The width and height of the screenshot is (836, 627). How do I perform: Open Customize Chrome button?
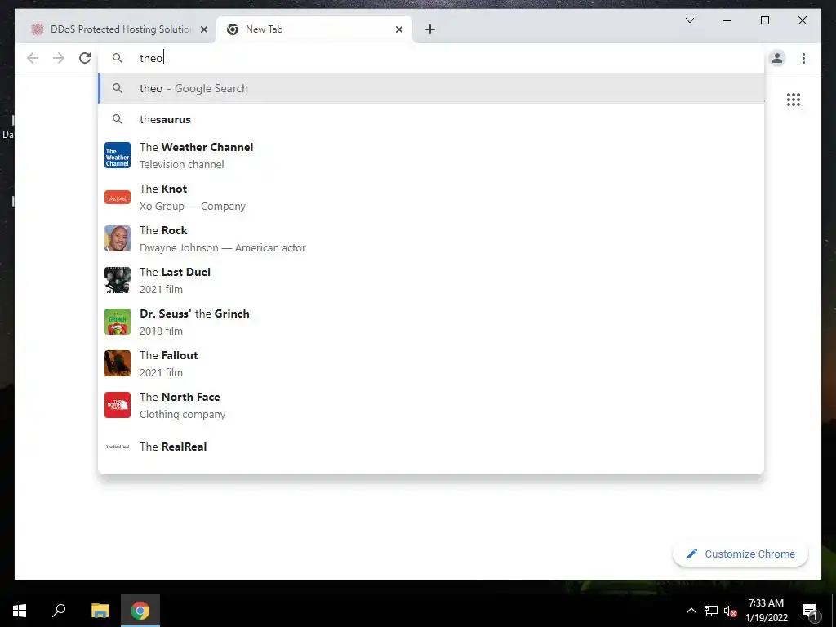[740, 554]
